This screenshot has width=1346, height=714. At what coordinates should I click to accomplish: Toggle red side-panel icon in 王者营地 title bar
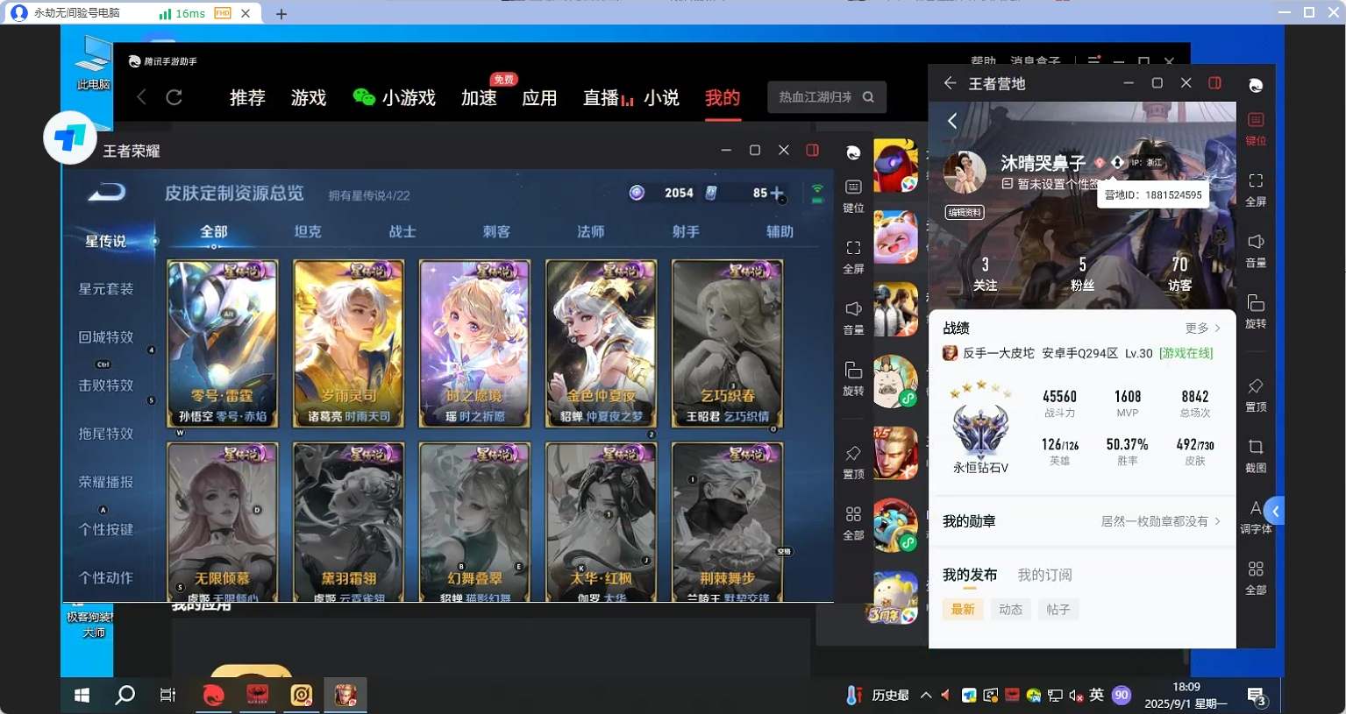[1214, 83]
